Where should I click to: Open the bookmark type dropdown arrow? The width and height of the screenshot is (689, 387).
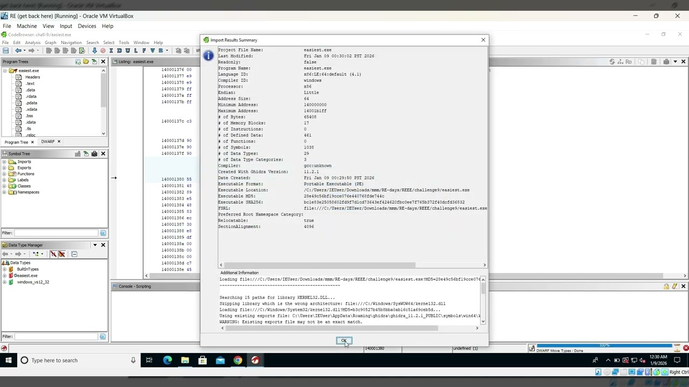166,51
